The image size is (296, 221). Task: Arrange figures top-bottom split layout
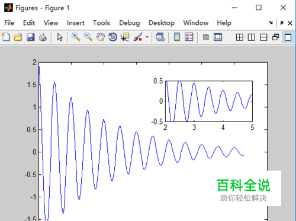[x=263, y=37]
